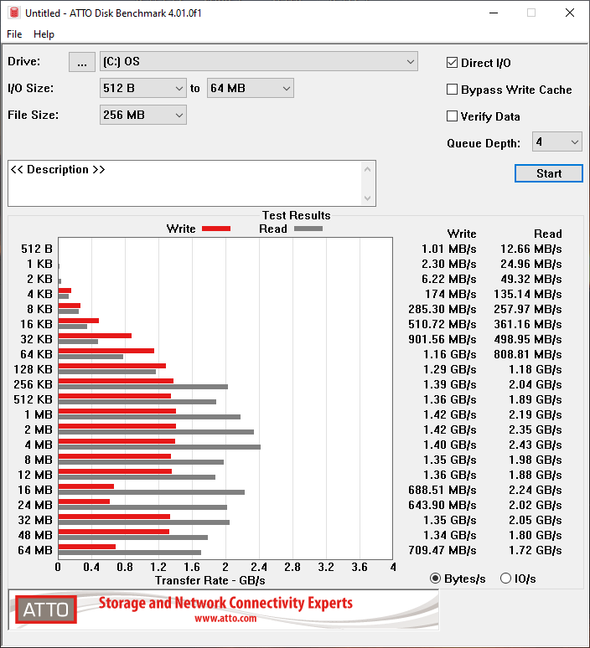Viewport: 590px width, 648px height.
Task: Click into the Description text box
Action: pyautogui.click(x=184, y=183)
